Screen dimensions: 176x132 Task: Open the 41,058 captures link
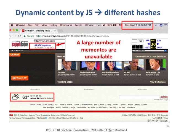click(x=42, y=45)
